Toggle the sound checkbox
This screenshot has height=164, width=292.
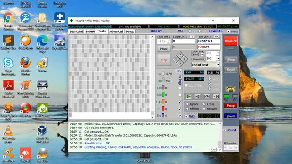pyautogui.click(x=224, y=130)
